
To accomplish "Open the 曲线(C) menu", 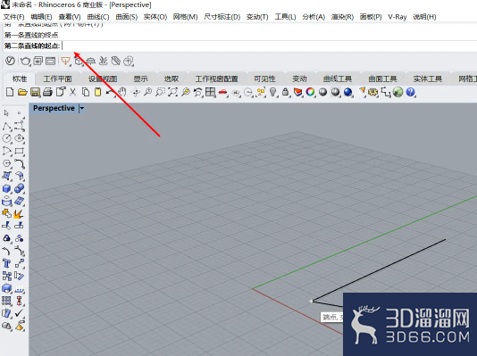I will click(98, 17).
